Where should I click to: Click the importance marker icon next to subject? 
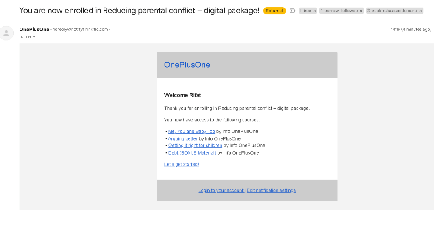(x=293, y=11)
